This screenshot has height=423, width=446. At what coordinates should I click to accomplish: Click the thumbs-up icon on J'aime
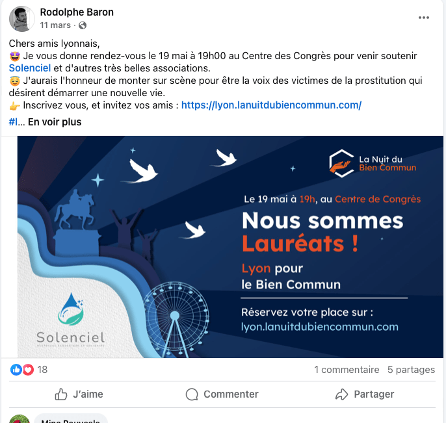click(61, 394)
